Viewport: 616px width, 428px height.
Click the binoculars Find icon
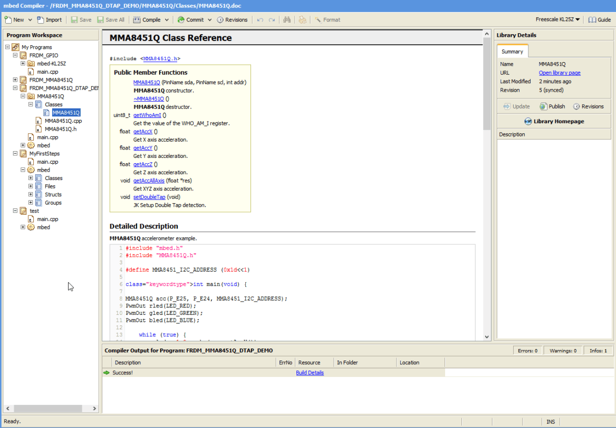pos(287,19)
